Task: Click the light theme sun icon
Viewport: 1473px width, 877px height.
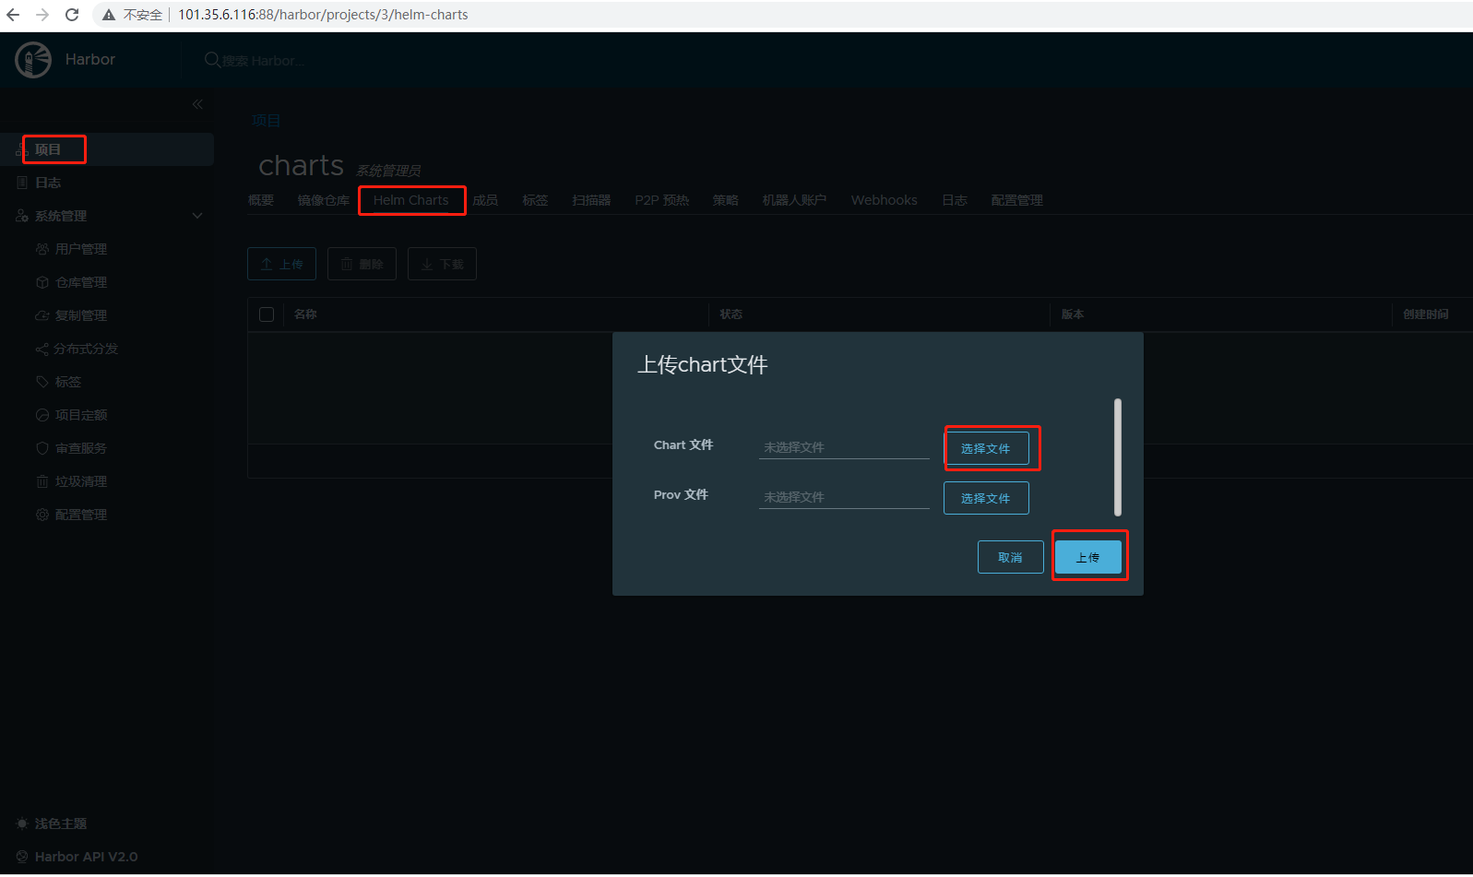Action: tap(22, 824)
